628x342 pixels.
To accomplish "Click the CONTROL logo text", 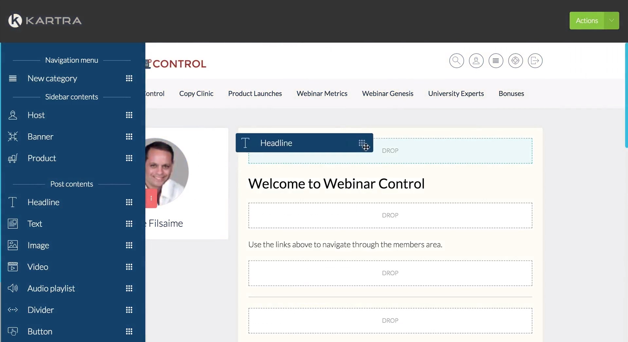I will [x=179, y=64].
